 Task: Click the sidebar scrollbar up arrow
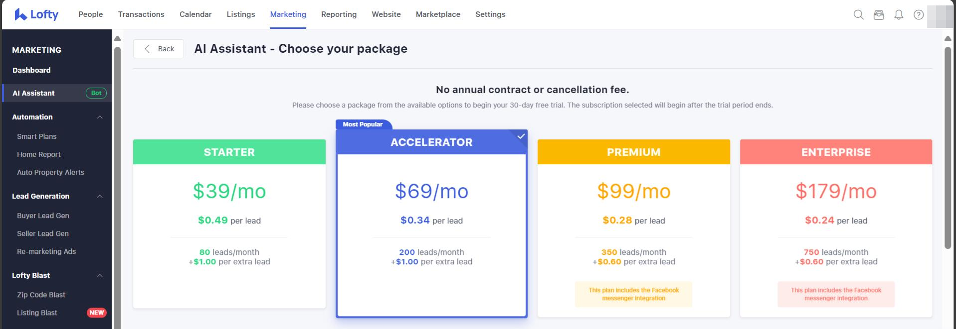coord(117,38)
